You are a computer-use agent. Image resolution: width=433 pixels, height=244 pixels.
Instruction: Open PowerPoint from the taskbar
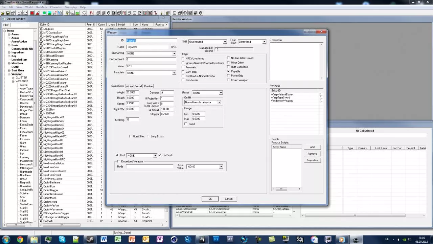click(132, 240)
